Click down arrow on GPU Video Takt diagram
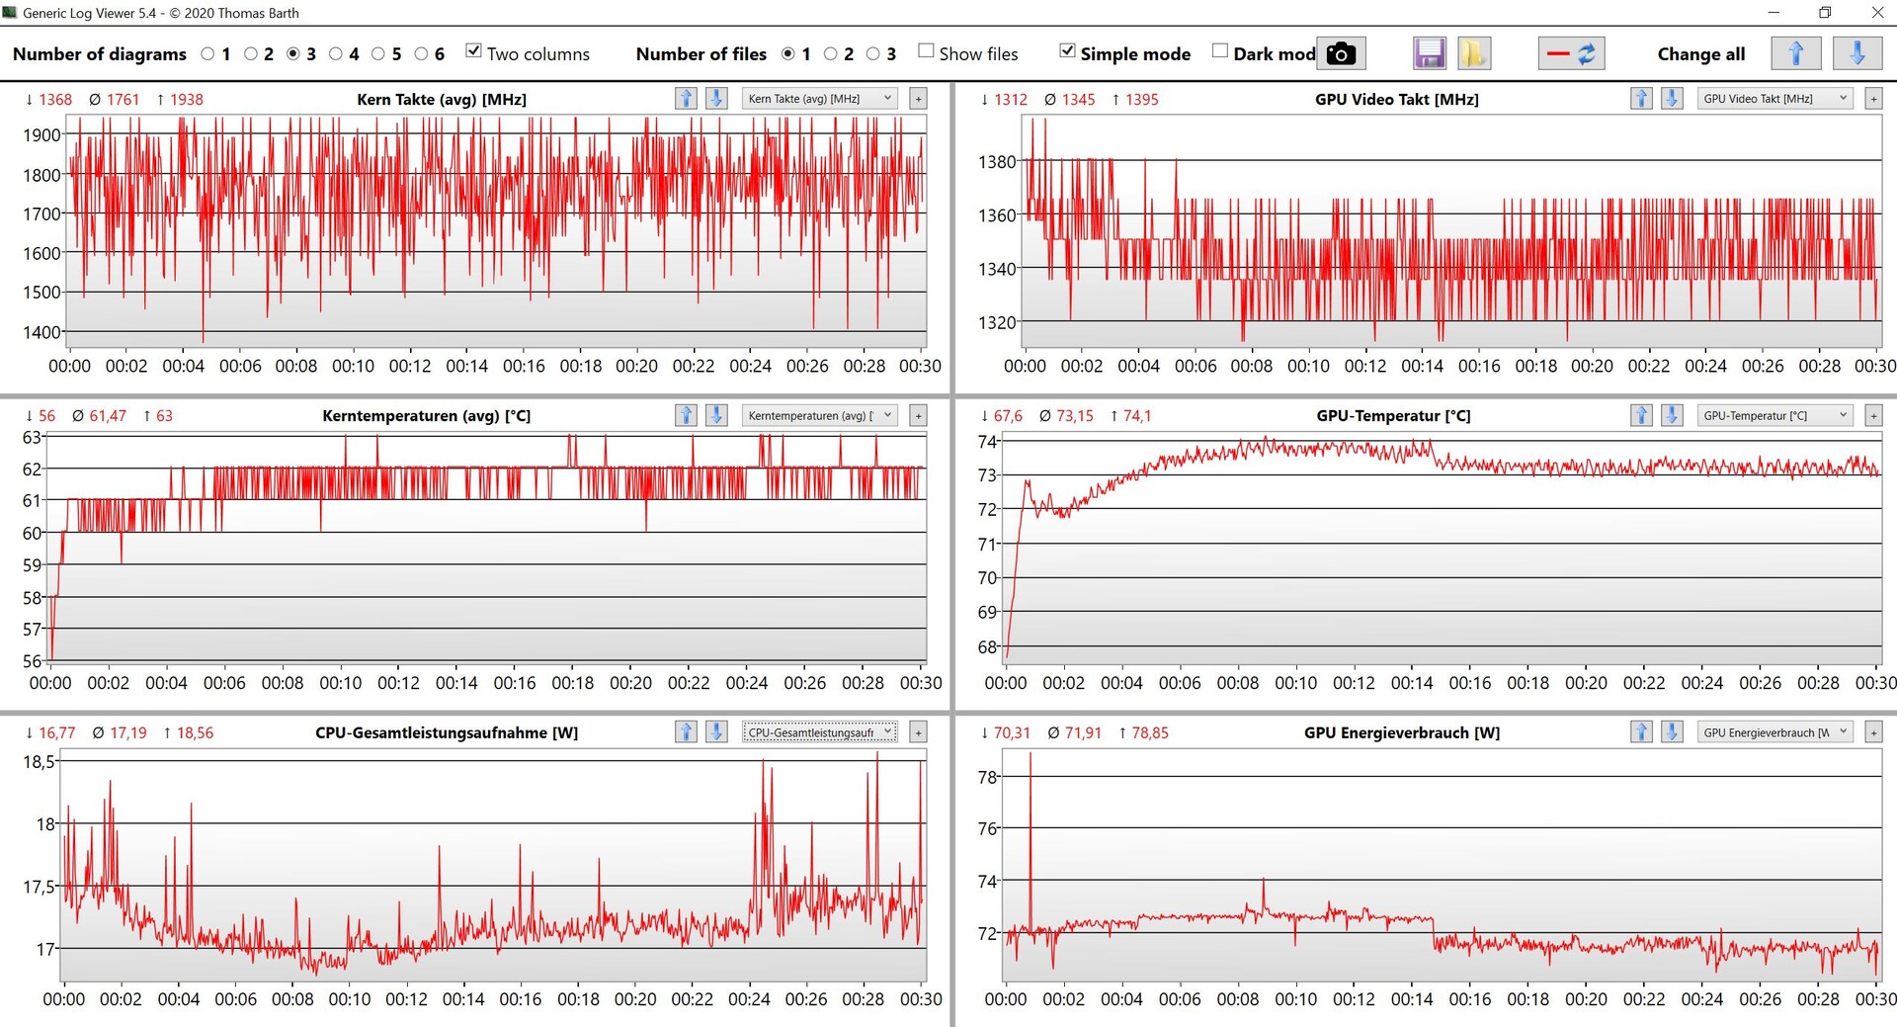1897x1027 pixels. 1672,99
